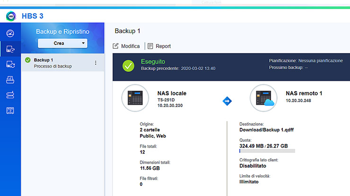Screen dimensions: 350x196
Task: Select the Backup & Restore sidebar icon
Action: point(10,49)
